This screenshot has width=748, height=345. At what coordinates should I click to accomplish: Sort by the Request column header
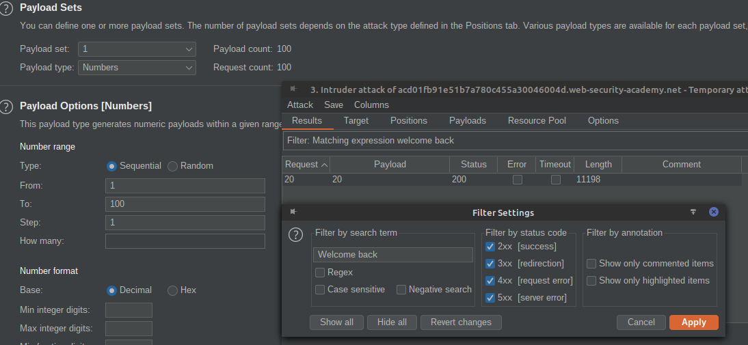(x=306, y=165)
